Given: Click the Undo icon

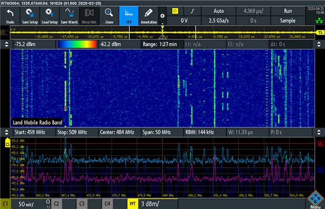Looking at the screenshot, I should [10, 16].
